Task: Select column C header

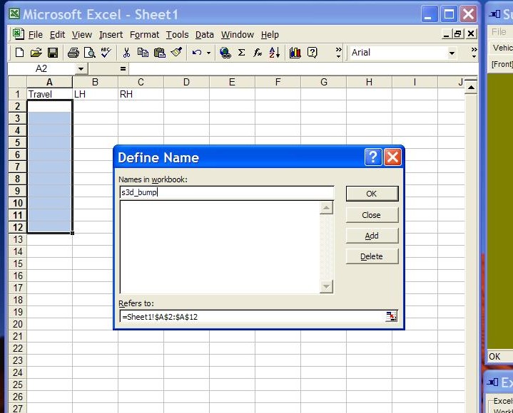Action: 141,82
